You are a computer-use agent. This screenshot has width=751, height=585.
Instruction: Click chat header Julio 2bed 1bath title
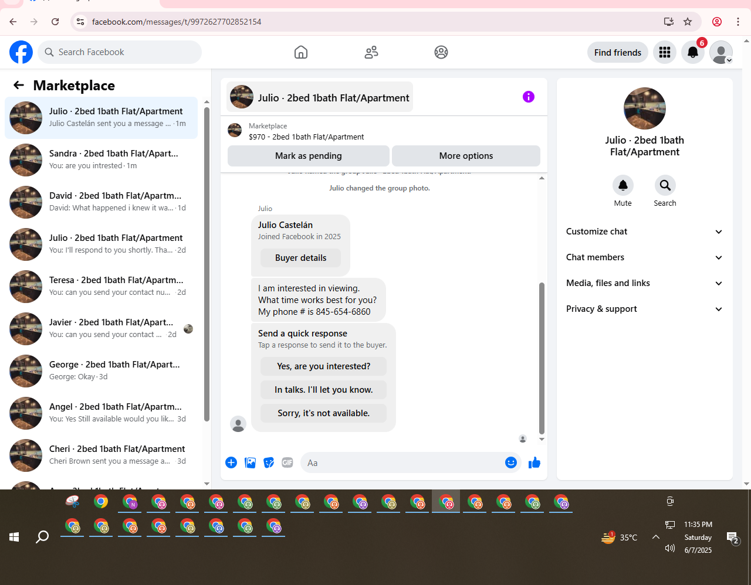click(320, 97)
